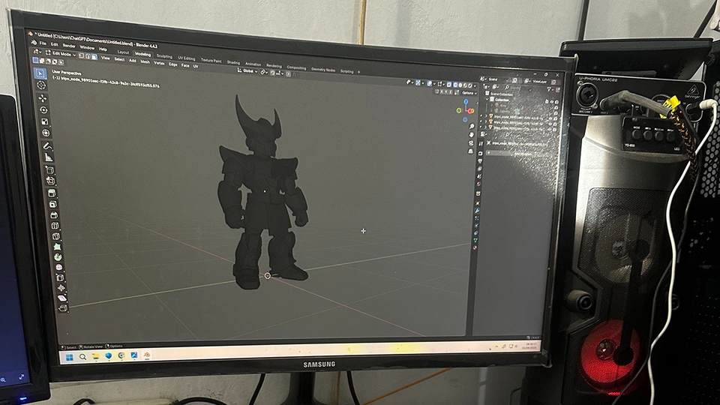The image size is (720, 405).
Task: Click the viewport zoom magnifier icon
Action: pos(472,126)
